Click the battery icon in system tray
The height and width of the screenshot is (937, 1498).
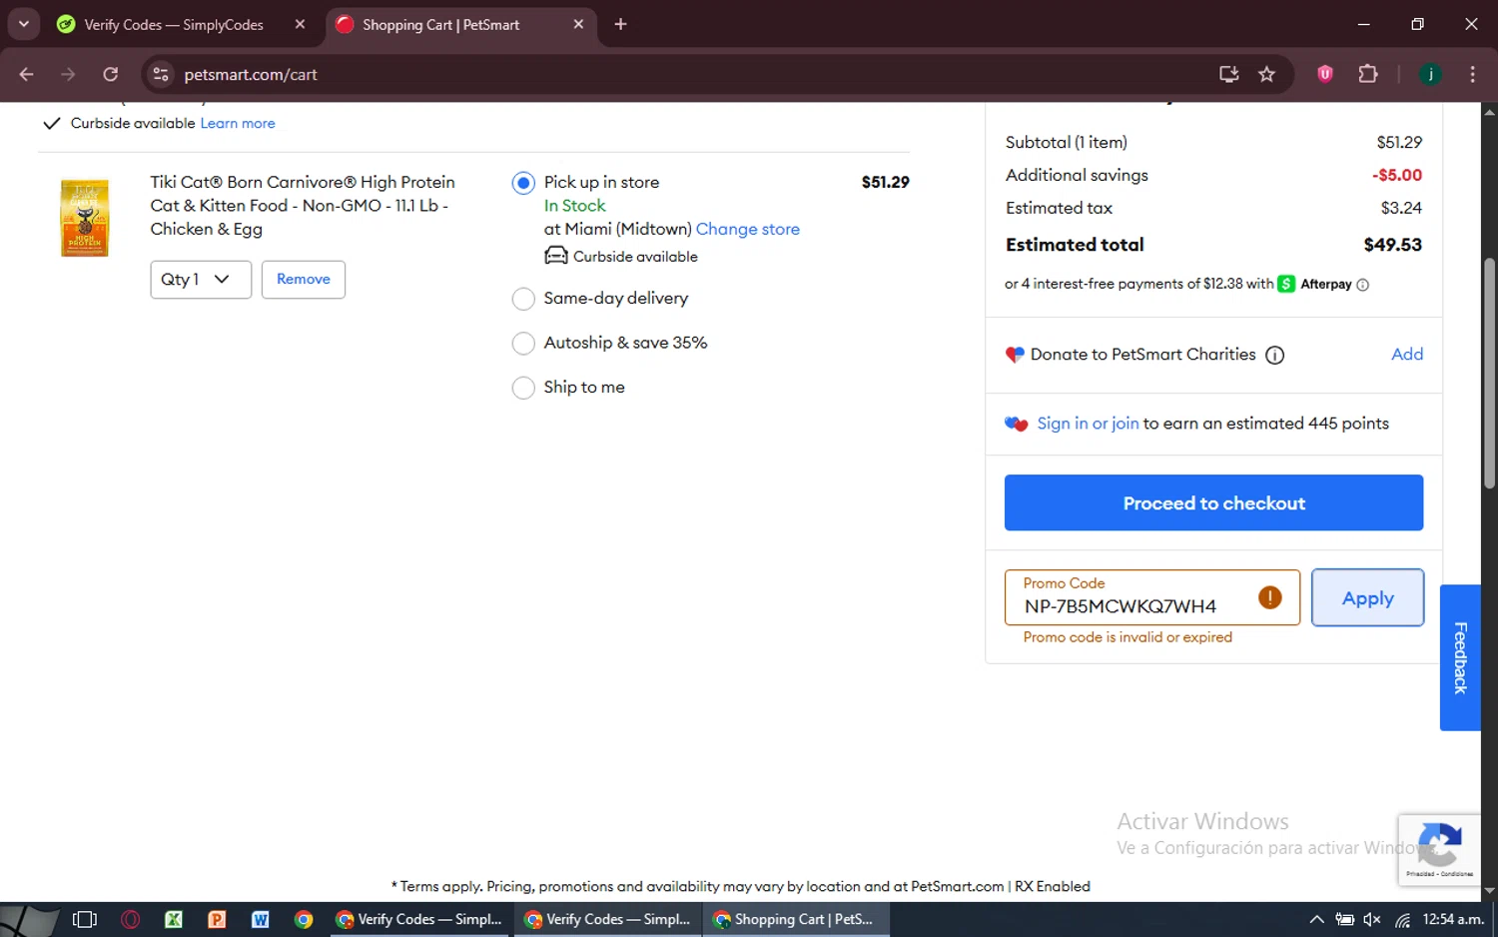pos(1345,919)
